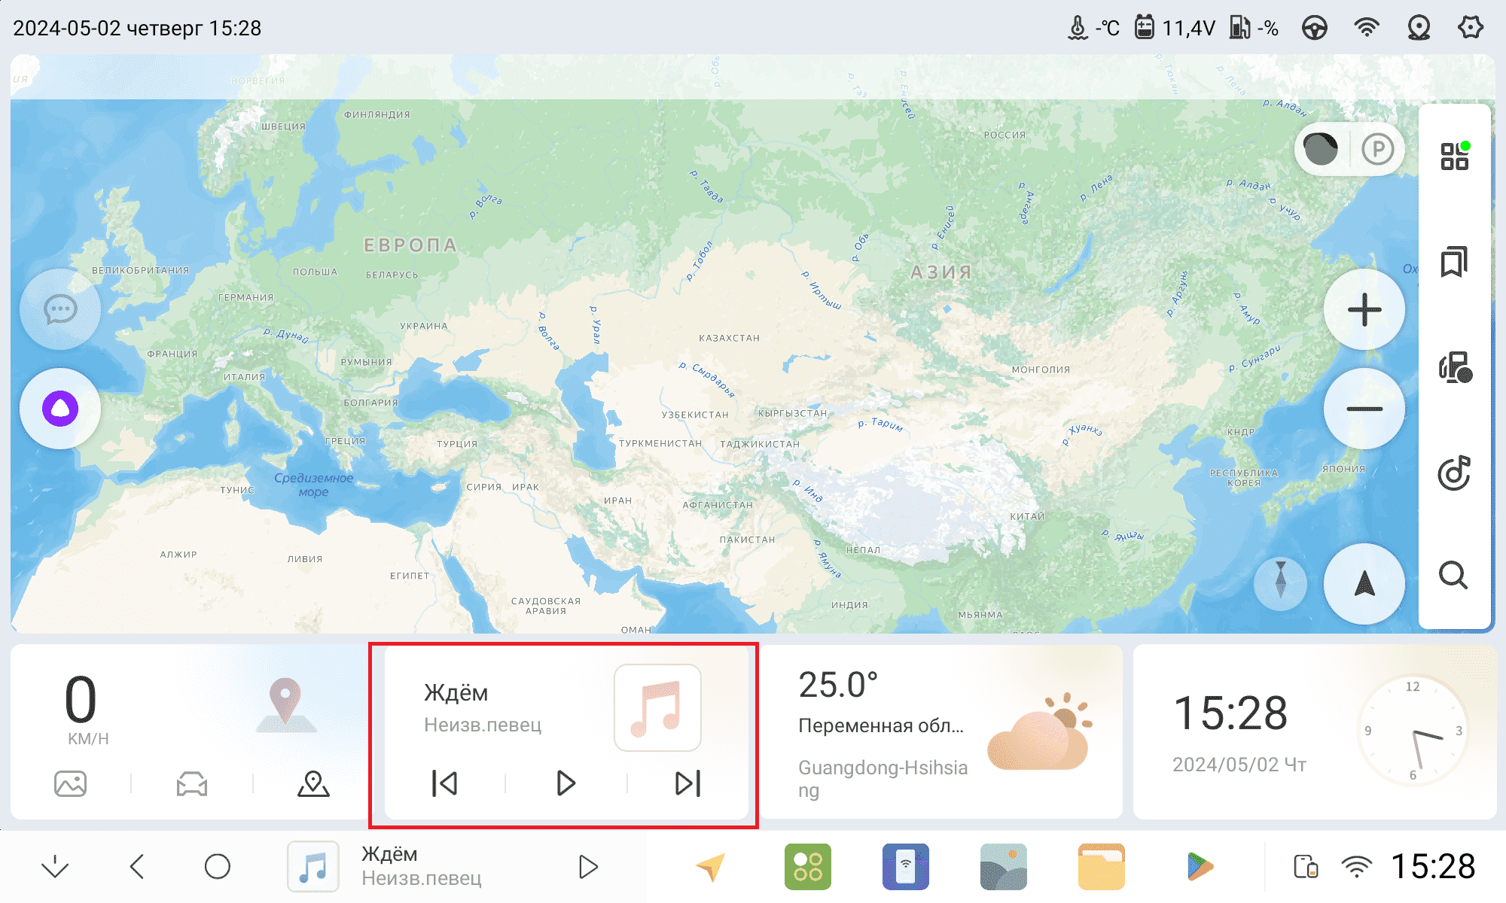
Task: Open the weather widget showing 25.0°
Action: click(x=940, y=731)
